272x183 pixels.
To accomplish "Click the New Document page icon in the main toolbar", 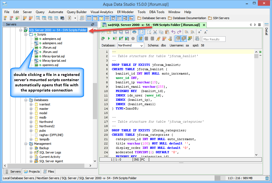I will [70, 18].
